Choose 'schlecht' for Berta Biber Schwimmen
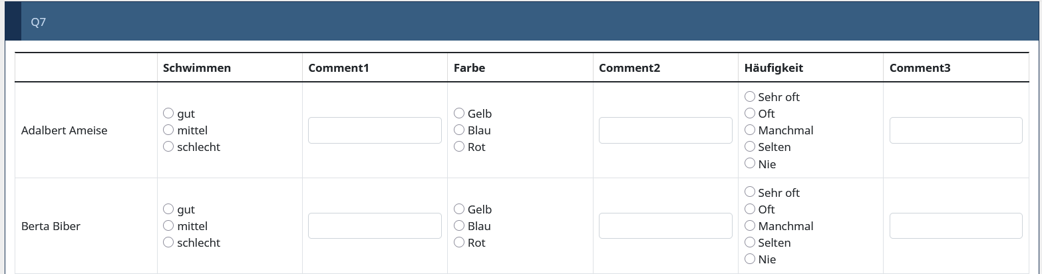The image size is (1042, 274). (168, 243)
